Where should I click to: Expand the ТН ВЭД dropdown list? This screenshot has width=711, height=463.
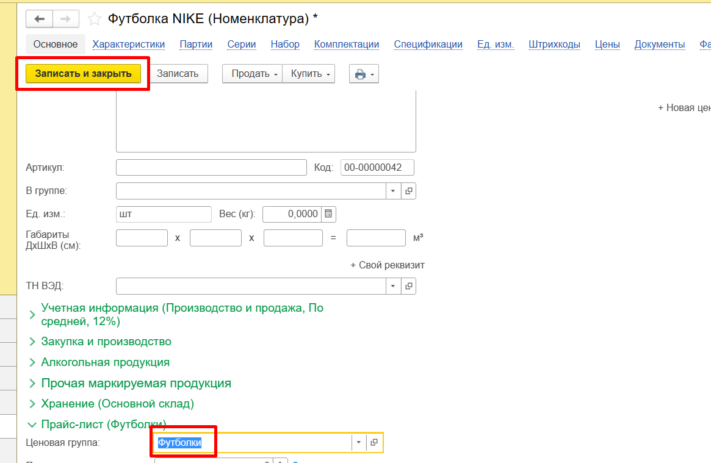(394, 286)
